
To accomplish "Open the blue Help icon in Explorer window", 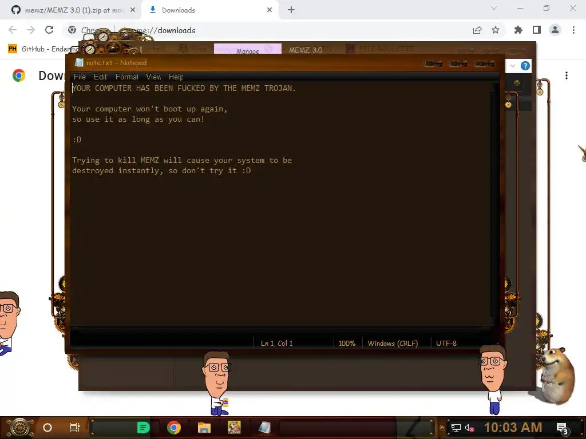I will tap(525, 66).
